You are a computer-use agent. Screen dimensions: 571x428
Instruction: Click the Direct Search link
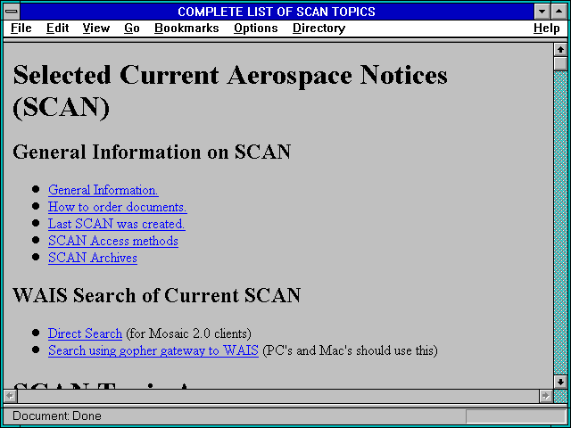(x=85, y=333)
